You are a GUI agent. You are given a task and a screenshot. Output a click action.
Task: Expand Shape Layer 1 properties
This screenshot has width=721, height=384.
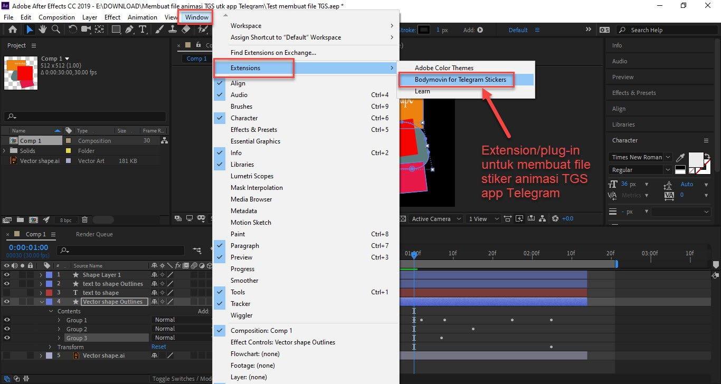pos(41,275)
